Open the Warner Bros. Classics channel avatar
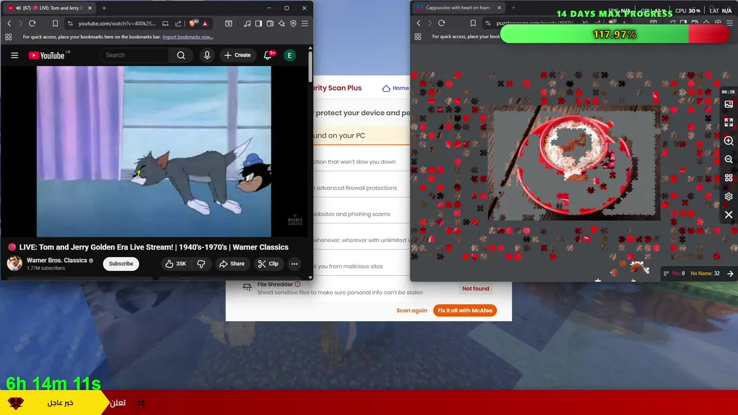This screenshot has height=415, width=738. [x=14, y=263]
